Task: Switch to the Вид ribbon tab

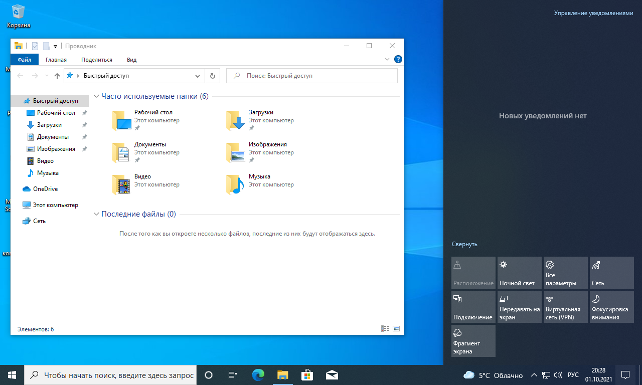Action: point(131,60)
